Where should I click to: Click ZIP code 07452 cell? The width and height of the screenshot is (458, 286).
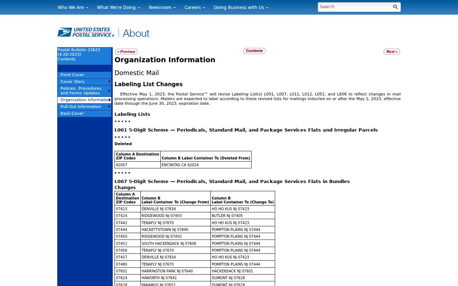coord(128,243)
